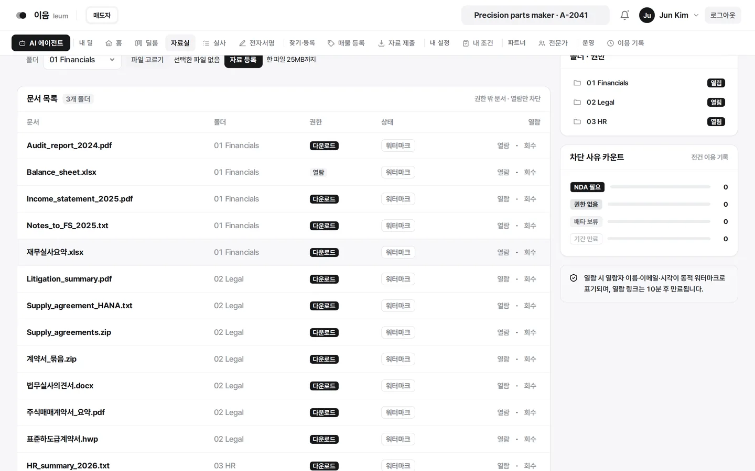Click 열람 for Audit_report_2024.pdf
The height and width of the screenshot is (471, 755).
click(503, 145)
